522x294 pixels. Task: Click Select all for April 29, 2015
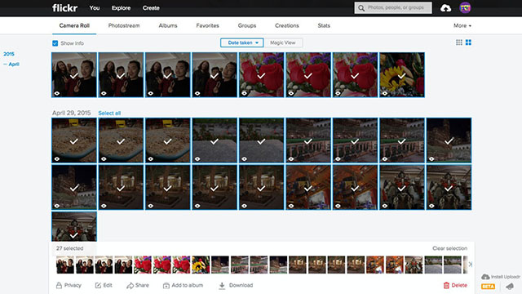pyautogui.click(x=109, y=114)
